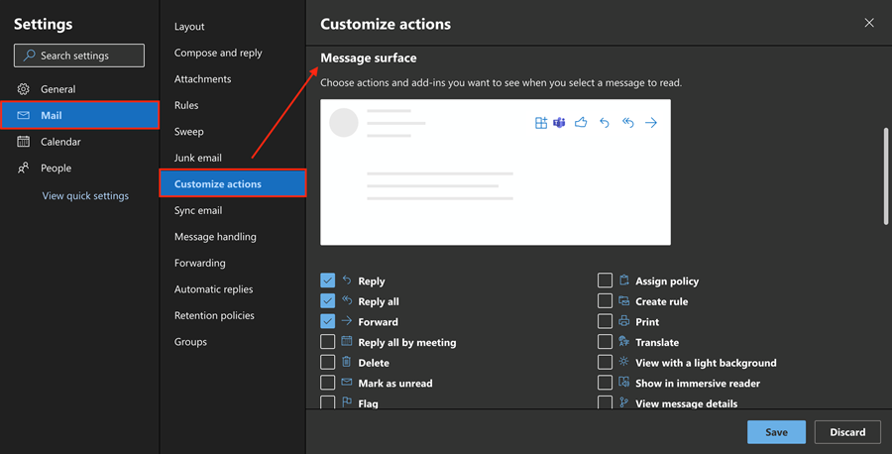Click the add-ins grid icon in preview
Image resolution: width=892 pixels, height=454 pixels.
tap(541, 123)
